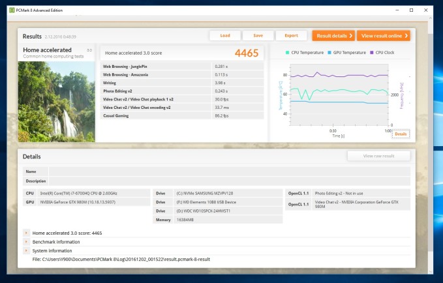Click the 4465 score value
The height and width of the screenshot is (283, 443).
(247, 53)
